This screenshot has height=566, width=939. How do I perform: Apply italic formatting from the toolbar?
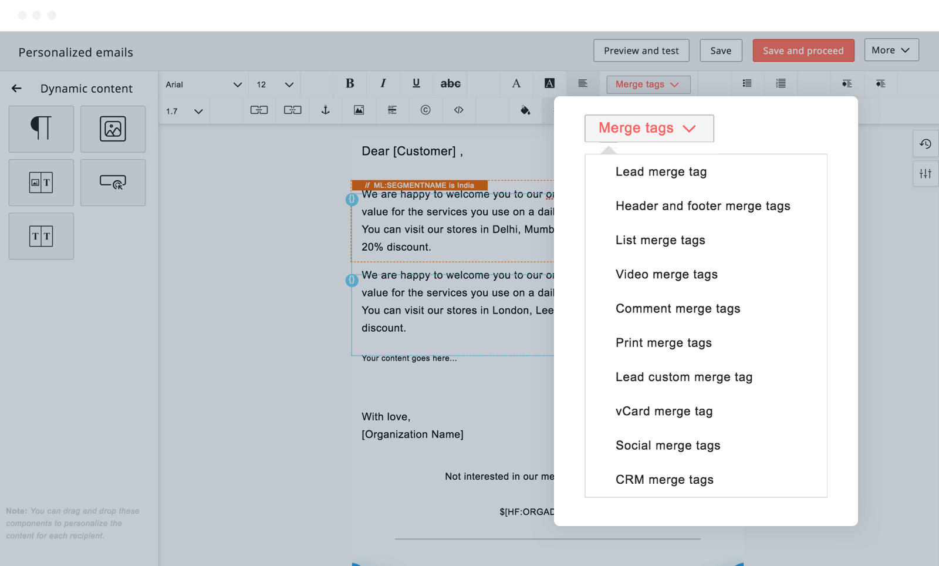pos(383,83)
